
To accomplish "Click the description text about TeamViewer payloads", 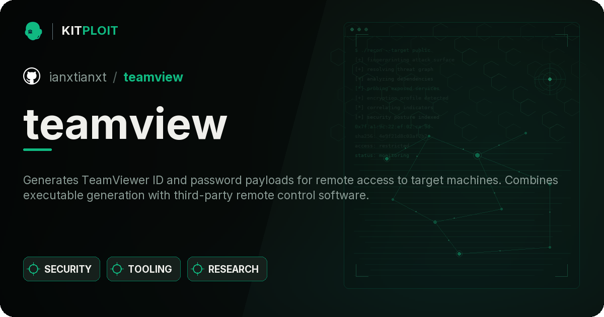I will pyautogui.click(x=290, y=188).
